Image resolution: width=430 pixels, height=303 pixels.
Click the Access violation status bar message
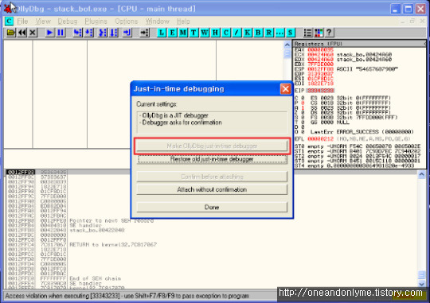pyautogui.click(x=127, y=296)
